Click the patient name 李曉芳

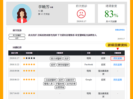(x=44, y=7)
